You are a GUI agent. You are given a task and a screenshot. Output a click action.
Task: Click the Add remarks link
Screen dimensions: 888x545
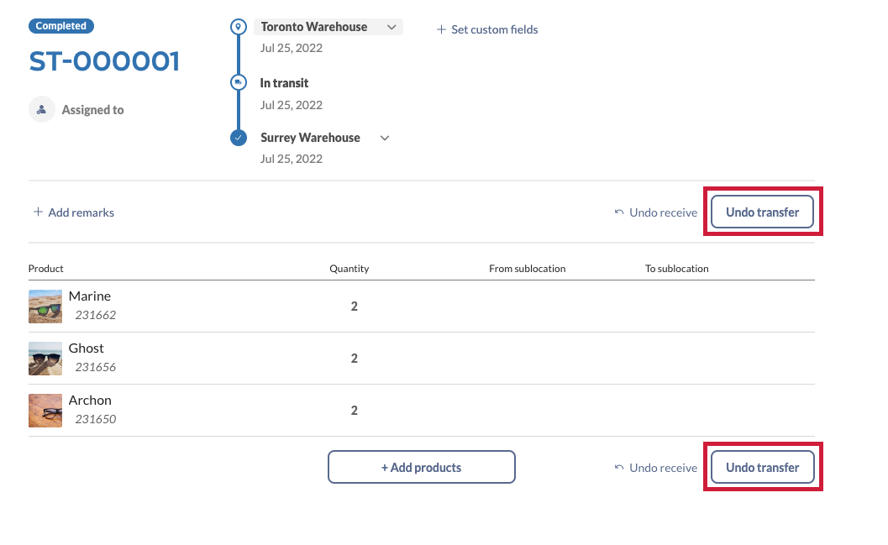(x=81, y=212)
